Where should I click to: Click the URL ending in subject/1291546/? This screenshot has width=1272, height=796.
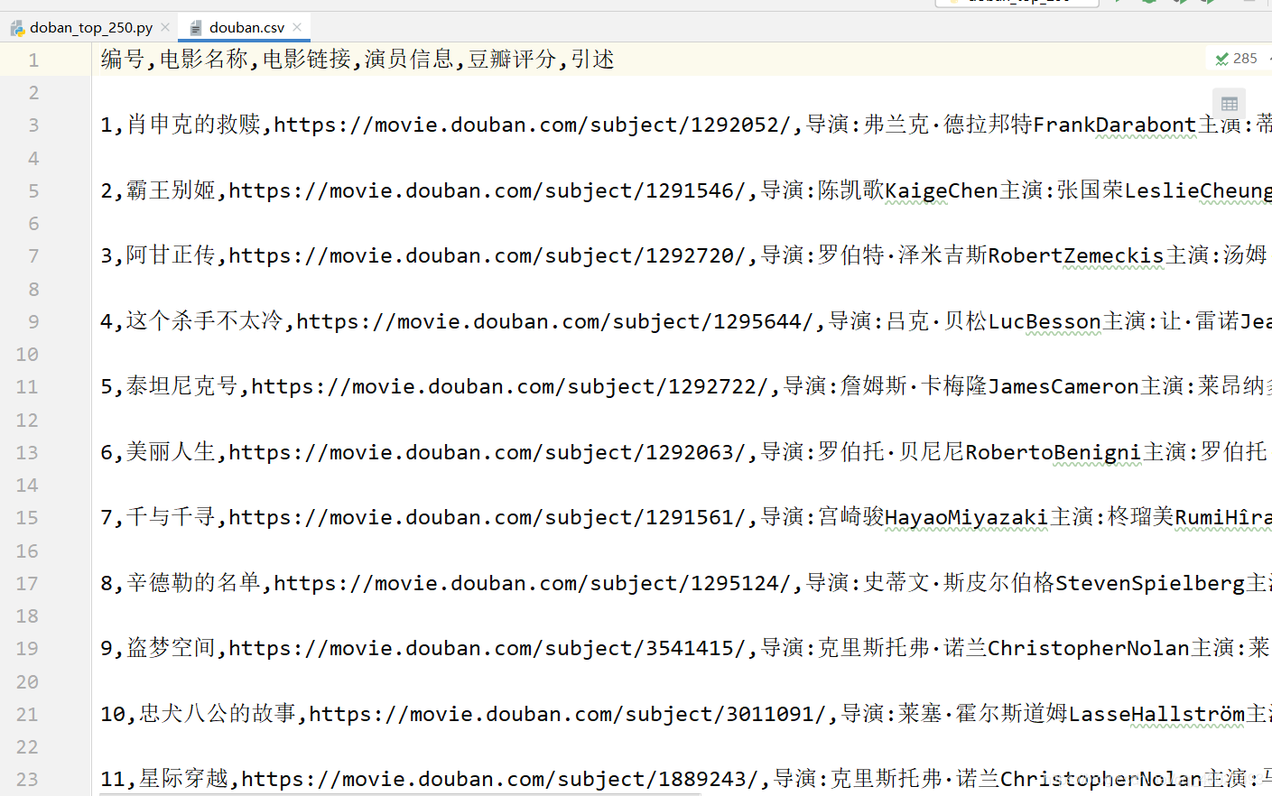(487, 190)
